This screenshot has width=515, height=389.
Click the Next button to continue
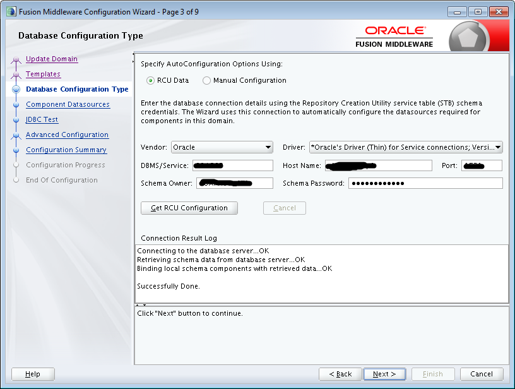tap(384, 374)
